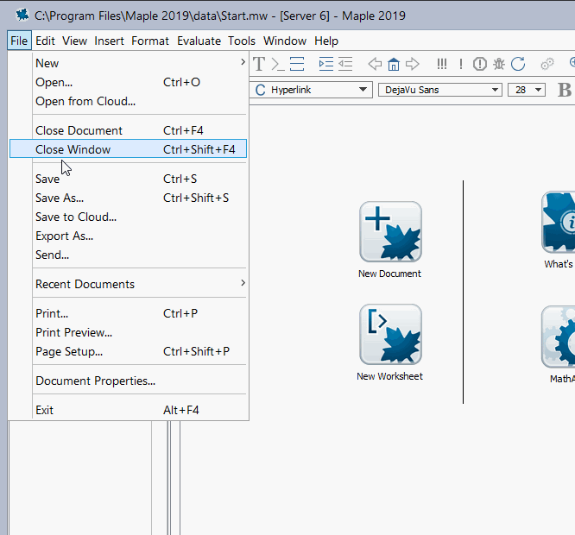Click the restart server circular arrow icon
This screenshot has height=535, width=575.
click(518, 64)
